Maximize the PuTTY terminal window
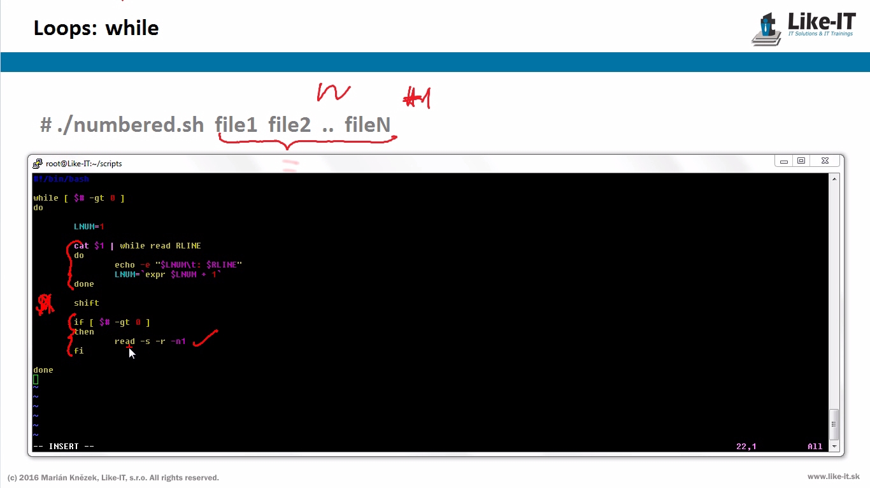The height and width of the screenshot is (488, 870). coord(801,161)
